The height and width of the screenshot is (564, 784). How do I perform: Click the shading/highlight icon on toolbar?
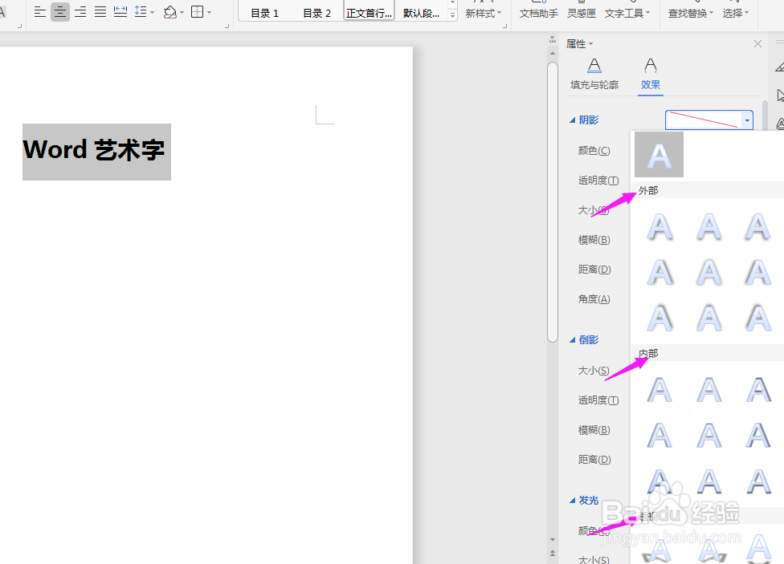[171, 11]
